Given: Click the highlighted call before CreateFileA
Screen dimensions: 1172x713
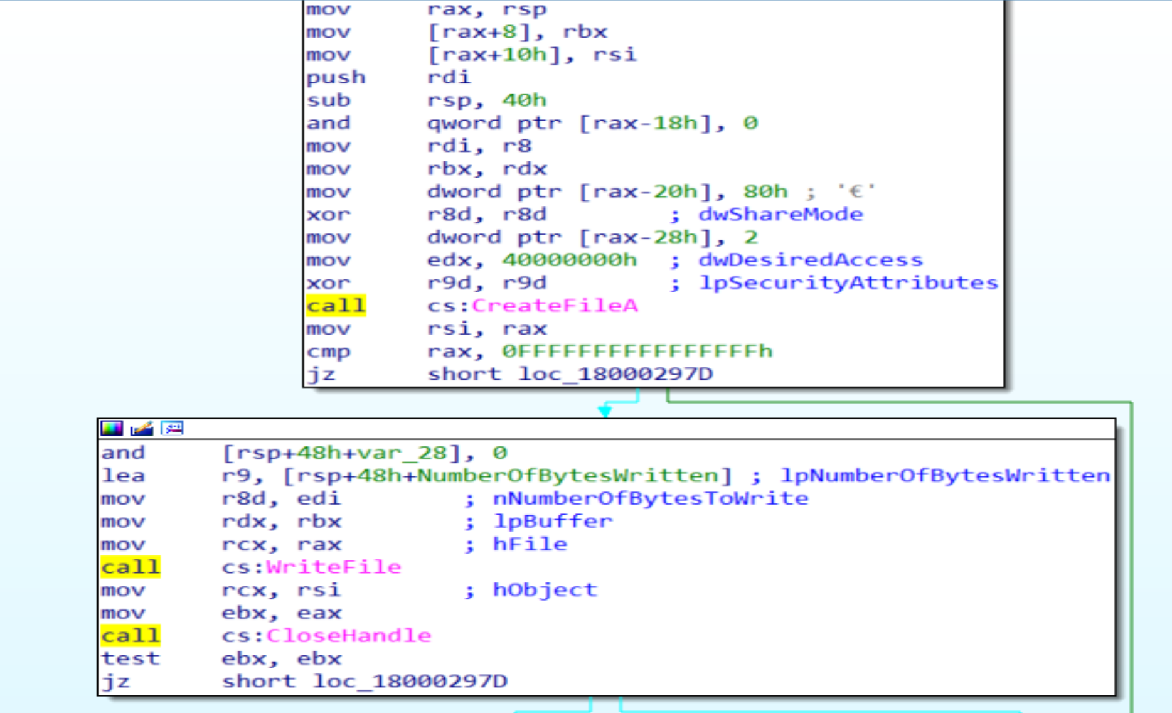Looking at the screenshot, I should tap(336, 306).
